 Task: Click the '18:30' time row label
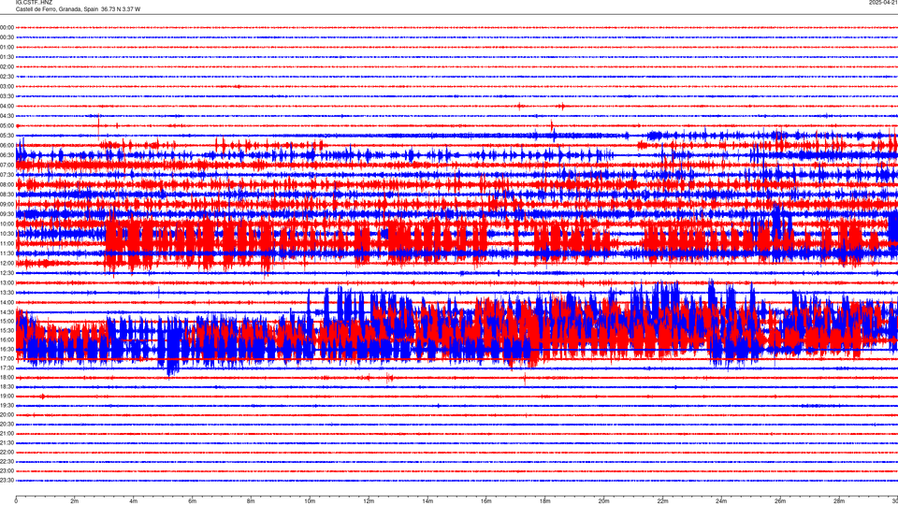(7, 387)
